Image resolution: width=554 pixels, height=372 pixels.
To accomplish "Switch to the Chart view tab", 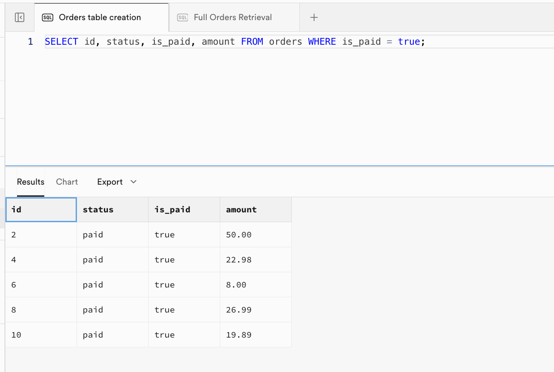I will 67,182.
